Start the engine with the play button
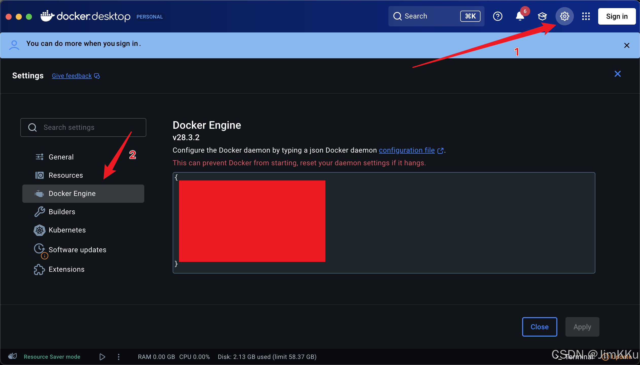This screenshot has height=365, width=640. point(102,357)
